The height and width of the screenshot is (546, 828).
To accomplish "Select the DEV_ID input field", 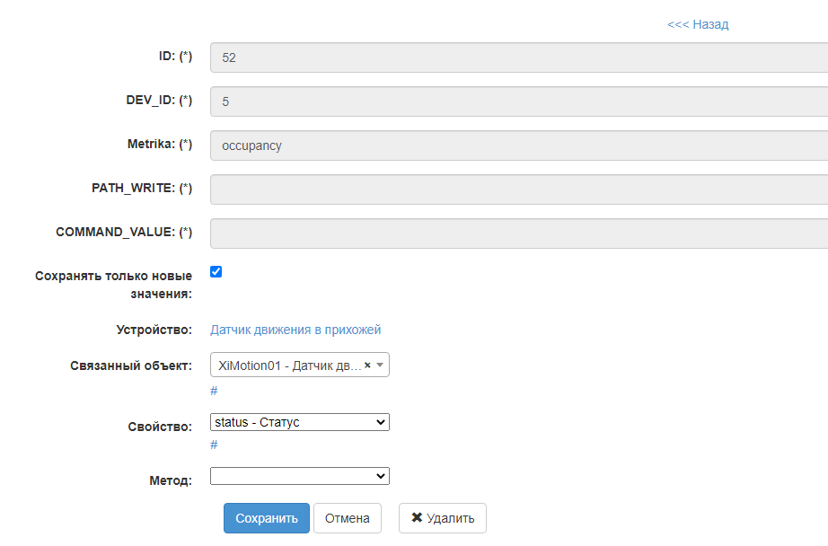I will click(519, 101).
